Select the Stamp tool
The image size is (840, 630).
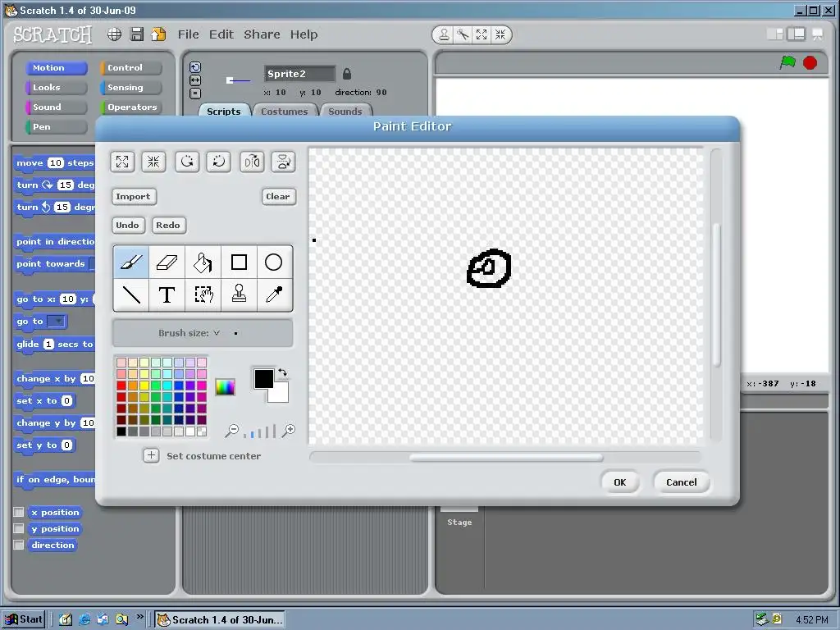coord(239,294)
